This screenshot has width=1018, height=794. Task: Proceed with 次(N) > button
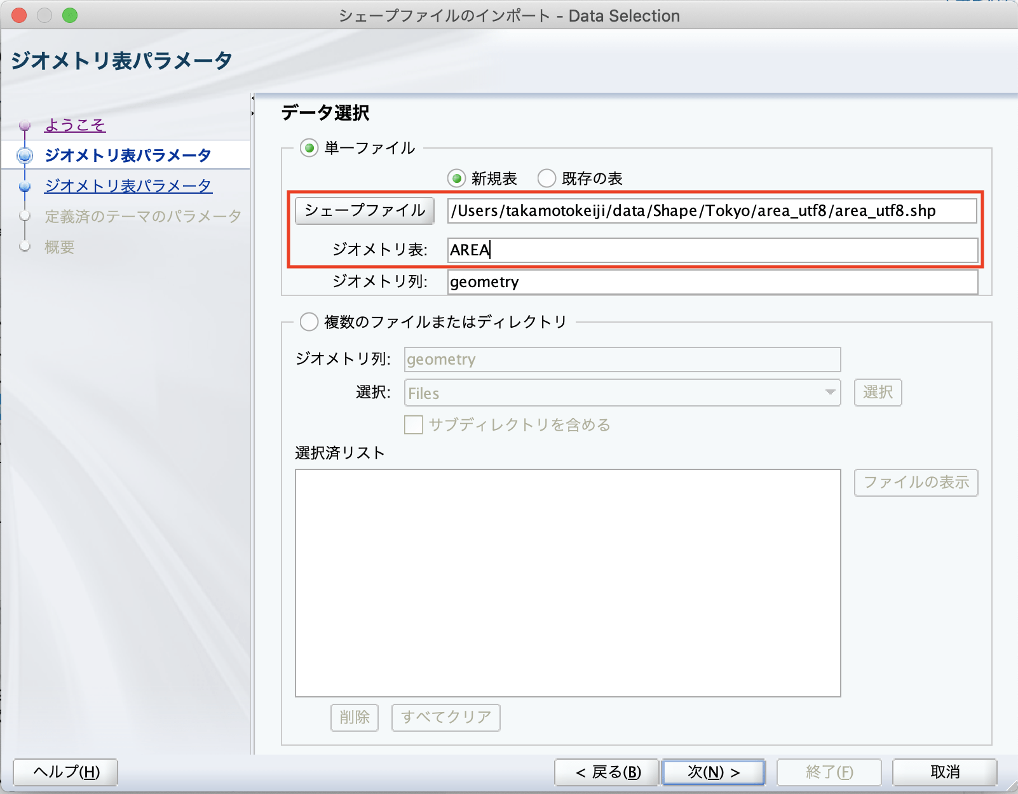714,772
